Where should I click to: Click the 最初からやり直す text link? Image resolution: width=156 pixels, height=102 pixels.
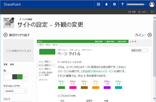click(x=19, y=35)
